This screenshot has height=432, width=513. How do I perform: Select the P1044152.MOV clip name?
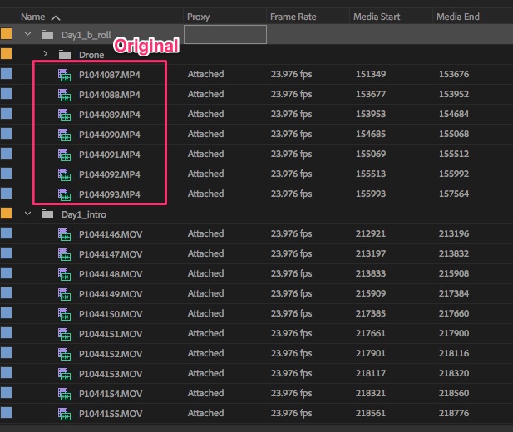coord(111,354)
